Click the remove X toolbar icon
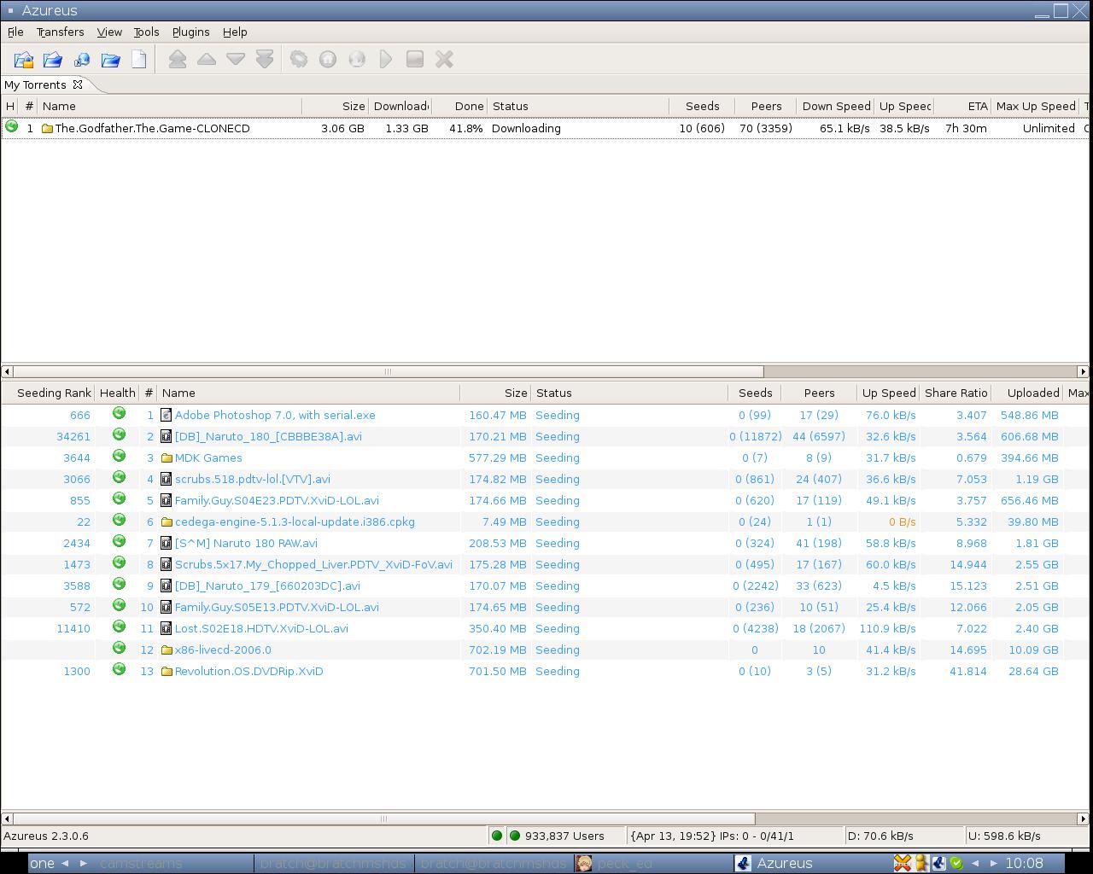This screenshot has width=1093, height=874. 444,59
